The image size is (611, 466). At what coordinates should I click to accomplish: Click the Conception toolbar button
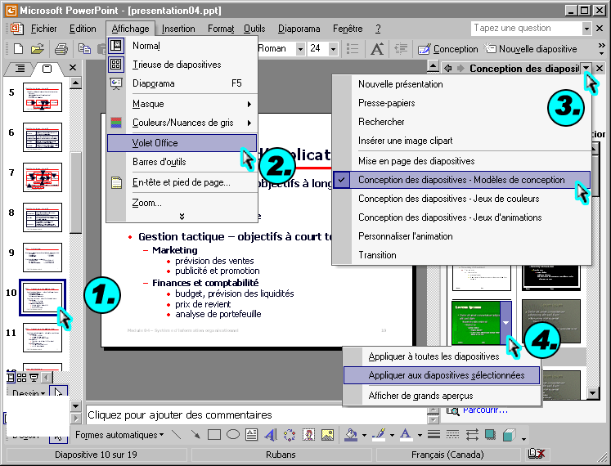point(447,49)
